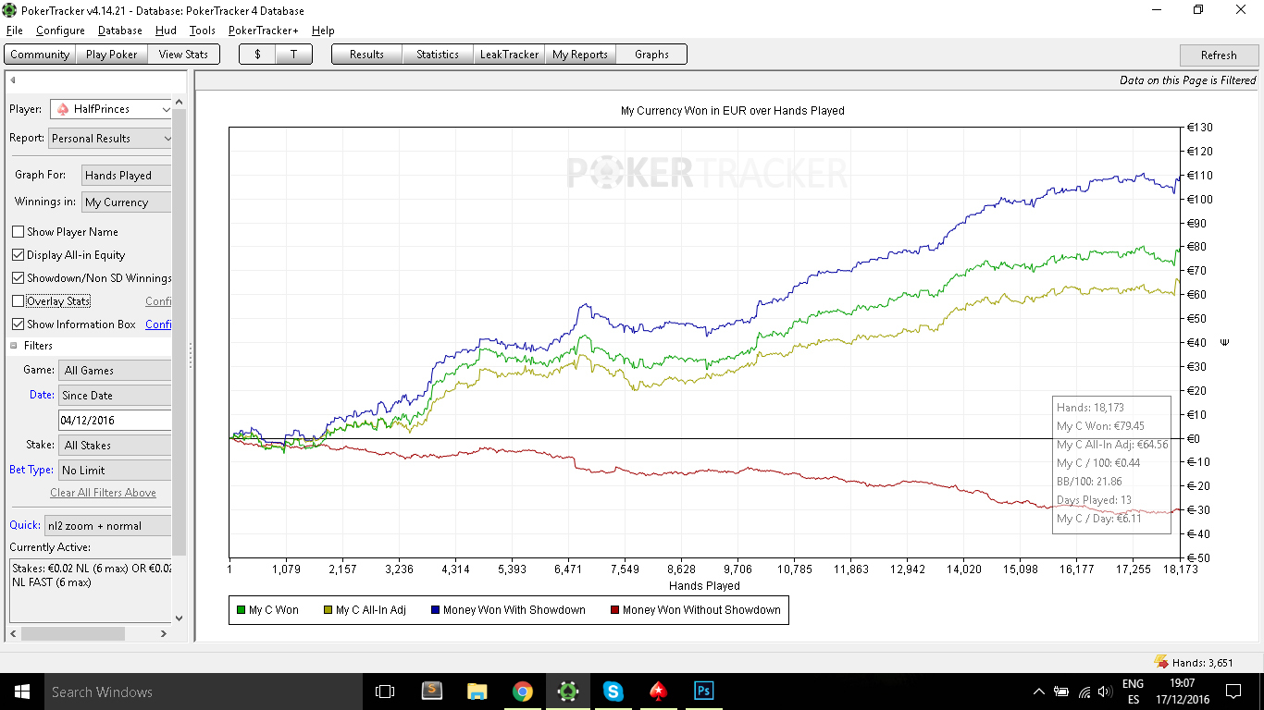Open the File menu
Image resolution: width=1264 pixels, height=710 pixels.
[x=14, y=31]
